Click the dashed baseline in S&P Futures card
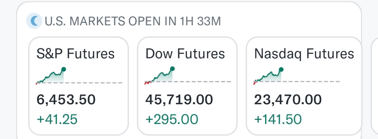378x139 pixels. (94, 83)
